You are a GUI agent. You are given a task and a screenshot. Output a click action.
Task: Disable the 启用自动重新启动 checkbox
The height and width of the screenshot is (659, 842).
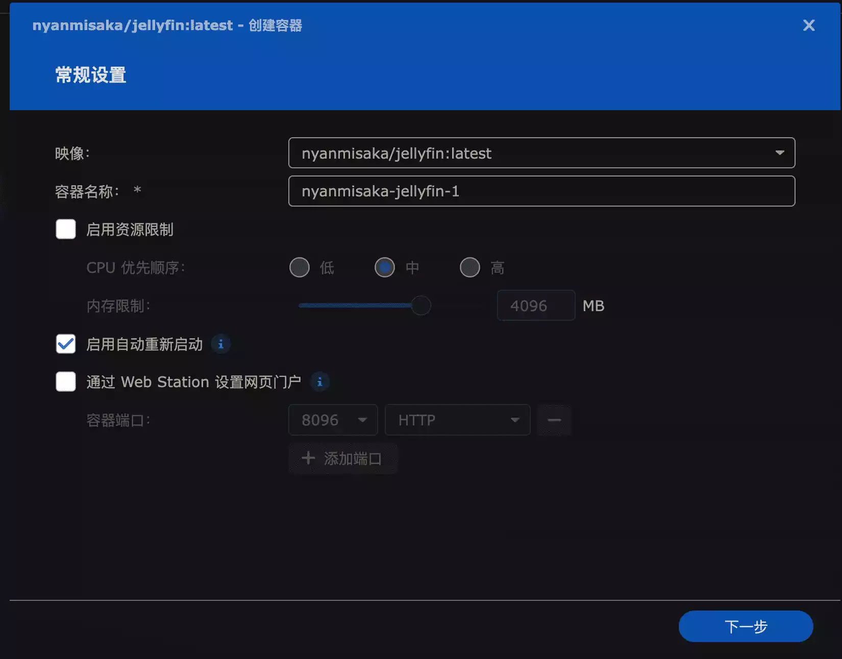65,344
